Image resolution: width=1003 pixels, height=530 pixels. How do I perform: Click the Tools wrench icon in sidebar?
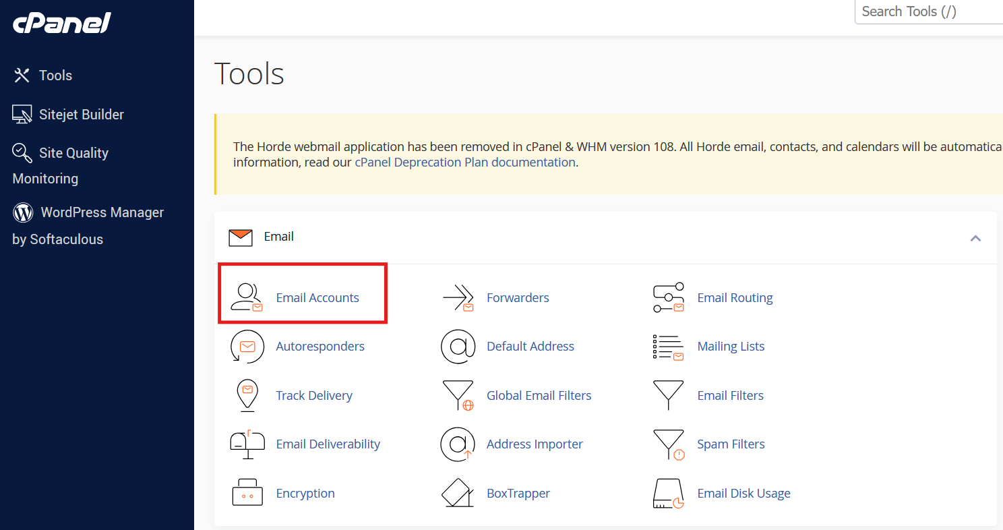coord(22,76)
